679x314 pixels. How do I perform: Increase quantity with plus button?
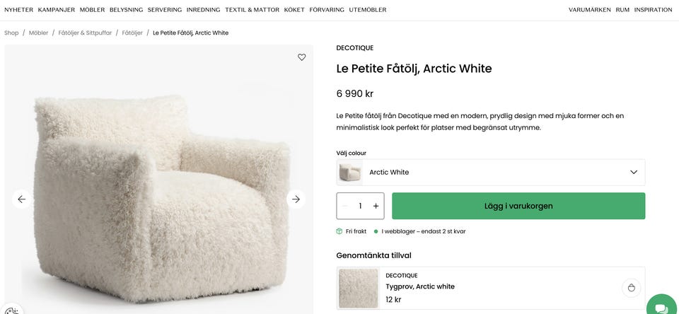click(x=376, y=206)
